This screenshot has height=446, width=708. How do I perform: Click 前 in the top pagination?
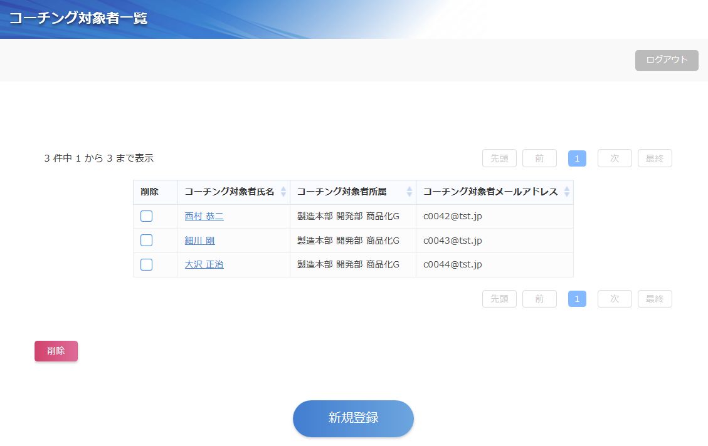click(x=539, y=158)
